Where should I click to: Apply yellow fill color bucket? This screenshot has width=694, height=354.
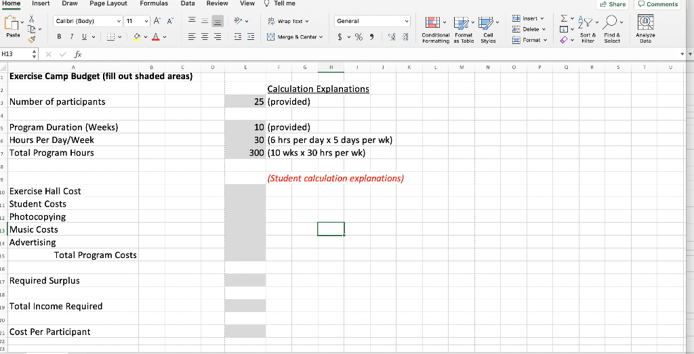pyautogui.click(x=137, y=37)
